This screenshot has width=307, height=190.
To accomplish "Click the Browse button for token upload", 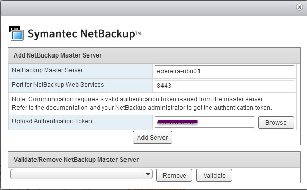I will [276, 123].
